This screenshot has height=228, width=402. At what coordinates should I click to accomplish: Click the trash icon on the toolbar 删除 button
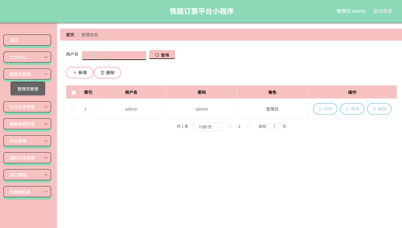103,73
